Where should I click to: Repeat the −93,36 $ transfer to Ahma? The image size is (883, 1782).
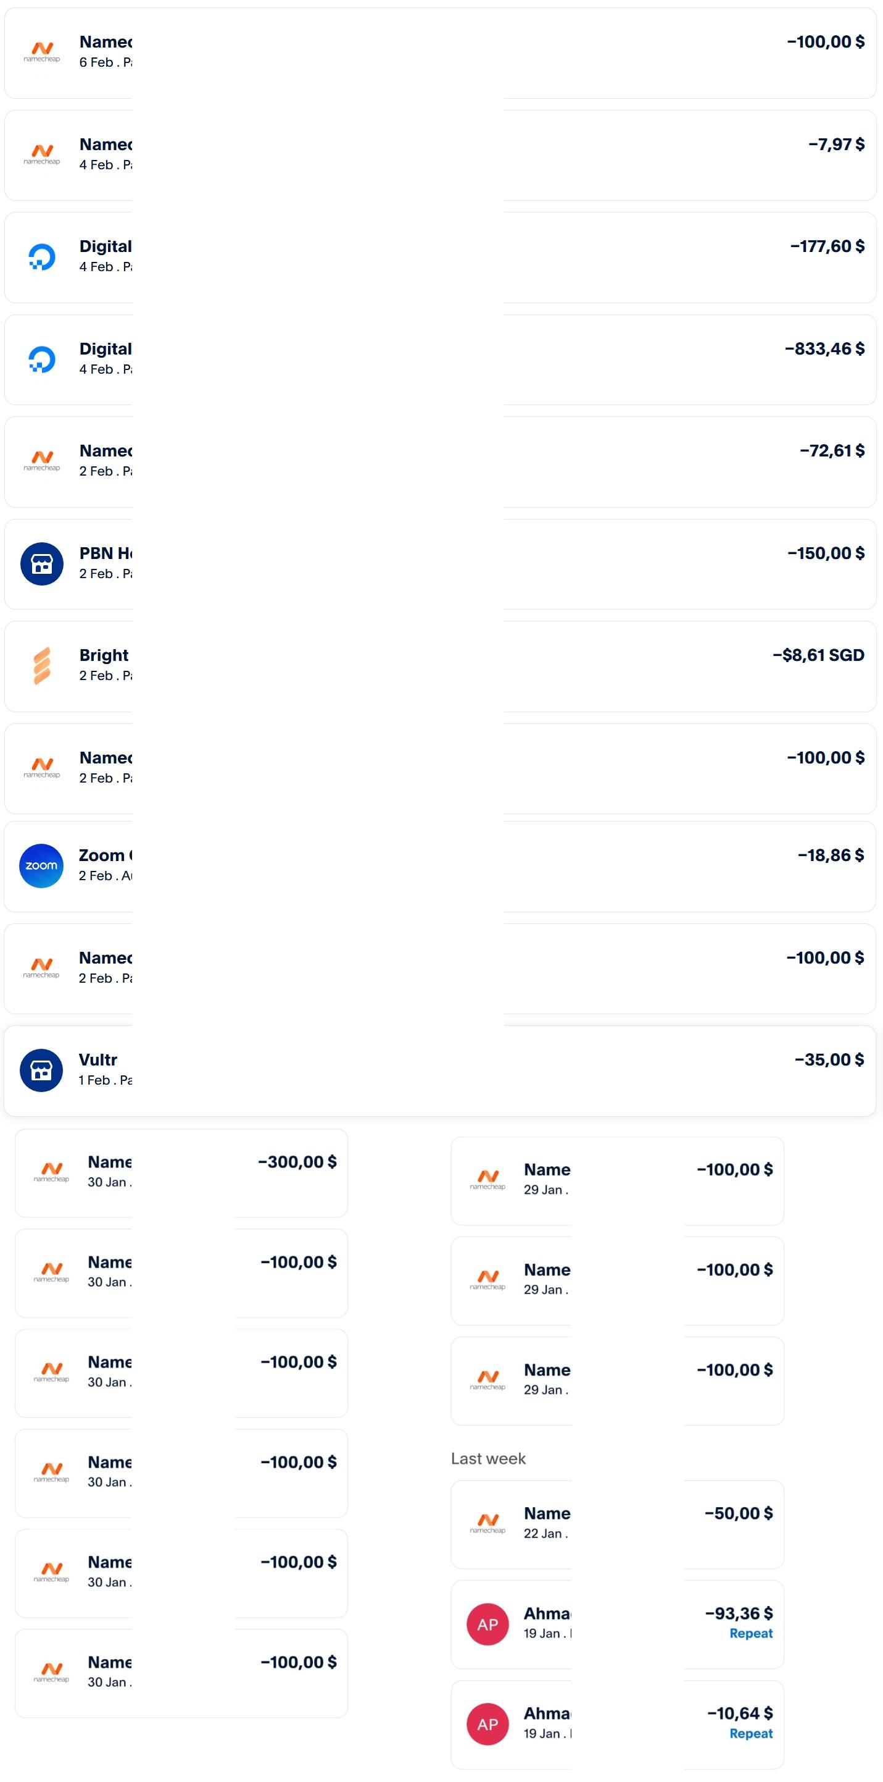(751, 1633)
